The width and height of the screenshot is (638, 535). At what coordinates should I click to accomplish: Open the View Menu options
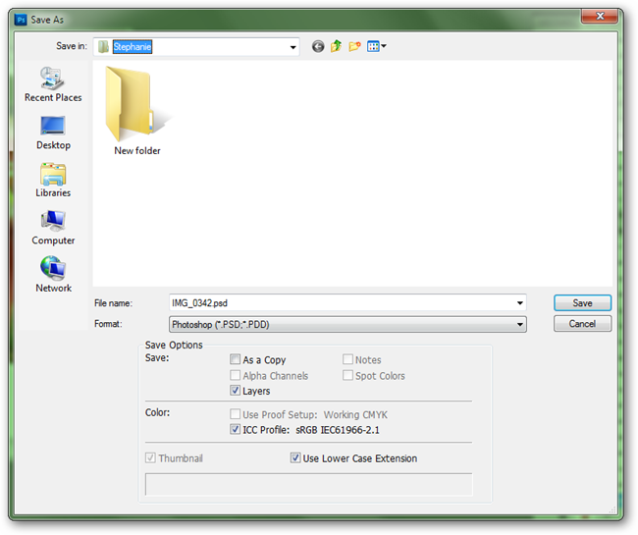(376, 46)
